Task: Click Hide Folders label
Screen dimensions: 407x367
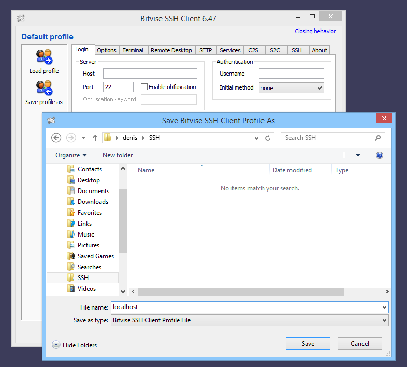Action: (80, 345)
